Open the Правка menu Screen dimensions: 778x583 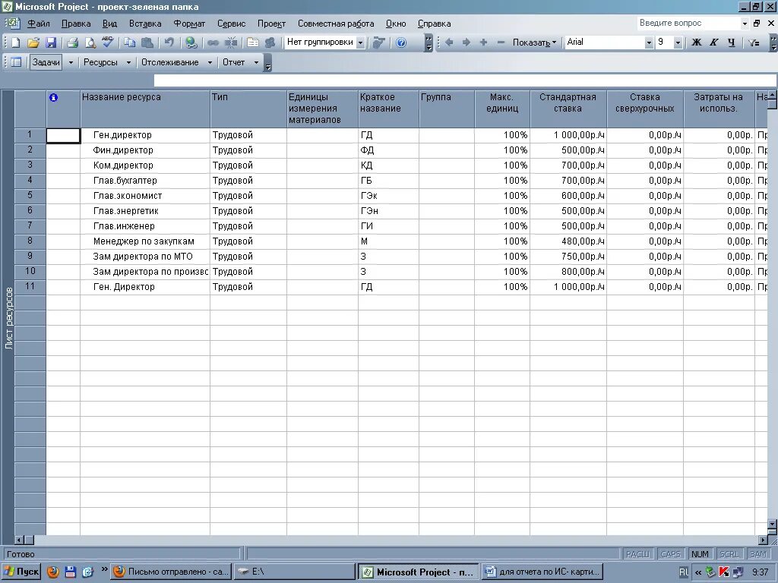click(76, 24)
